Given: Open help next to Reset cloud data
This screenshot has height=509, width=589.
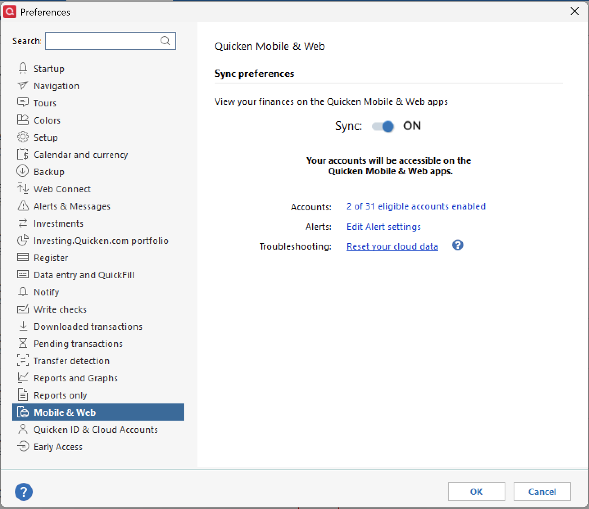Looking at the screenshot, I should 458,245.
